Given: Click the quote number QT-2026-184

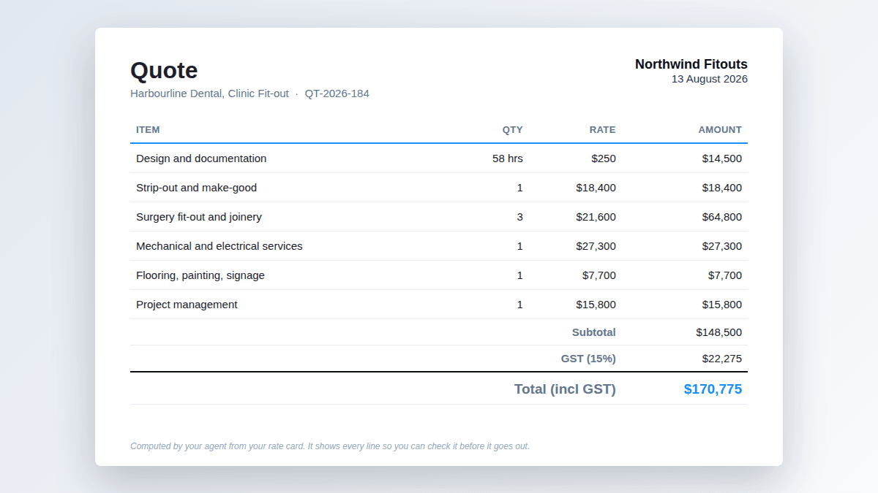Looking at the screenshot, I should (337, 93).
